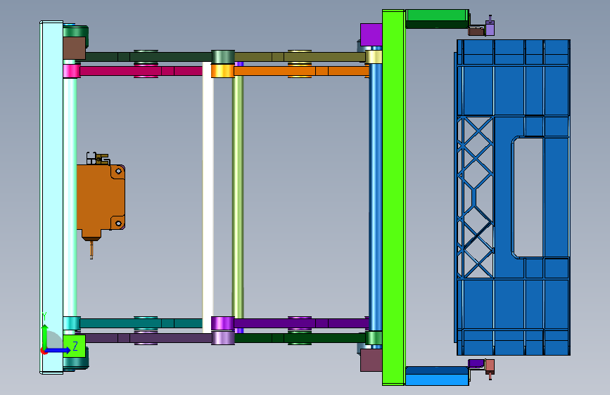
Task: Click the pink hinge joint on left
Action: point(72,71)
